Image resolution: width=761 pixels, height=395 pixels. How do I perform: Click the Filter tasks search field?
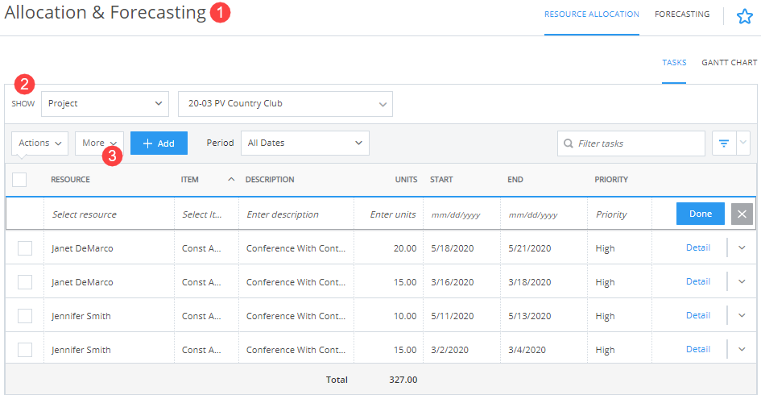coord(631,143)
